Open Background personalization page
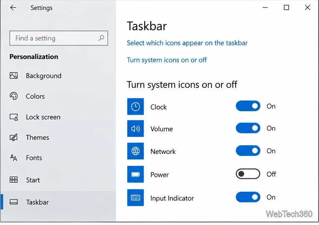This screenshot has height=225, width=319. [58, 76]
